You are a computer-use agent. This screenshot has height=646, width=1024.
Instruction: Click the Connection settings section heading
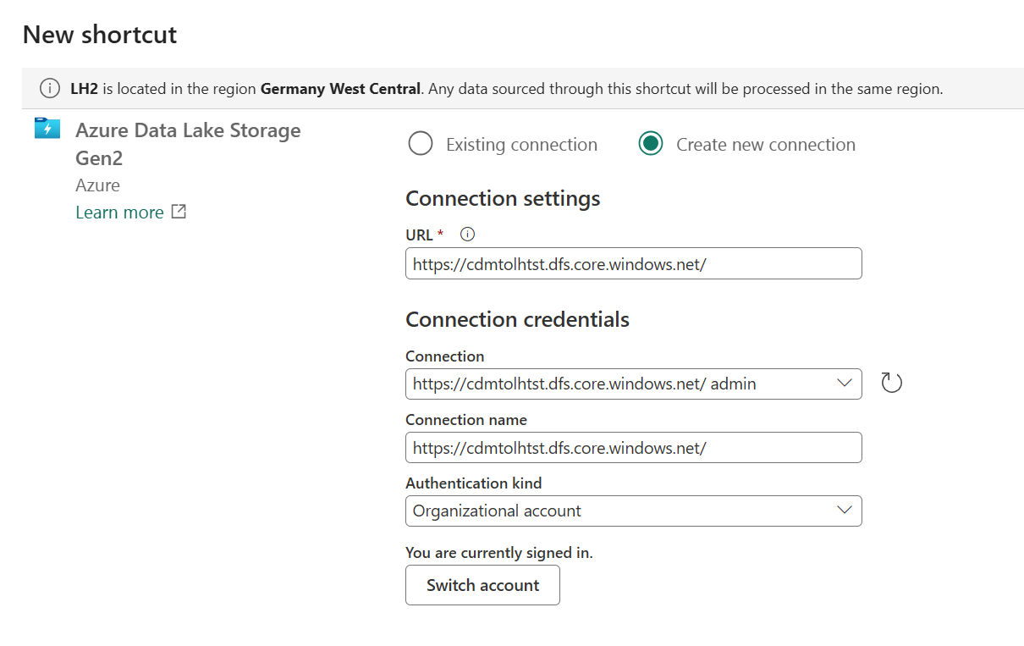pos(502,198)
